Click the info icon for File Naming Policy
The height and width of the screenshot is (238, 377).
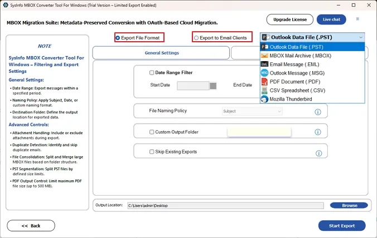(x=318, y=112)
